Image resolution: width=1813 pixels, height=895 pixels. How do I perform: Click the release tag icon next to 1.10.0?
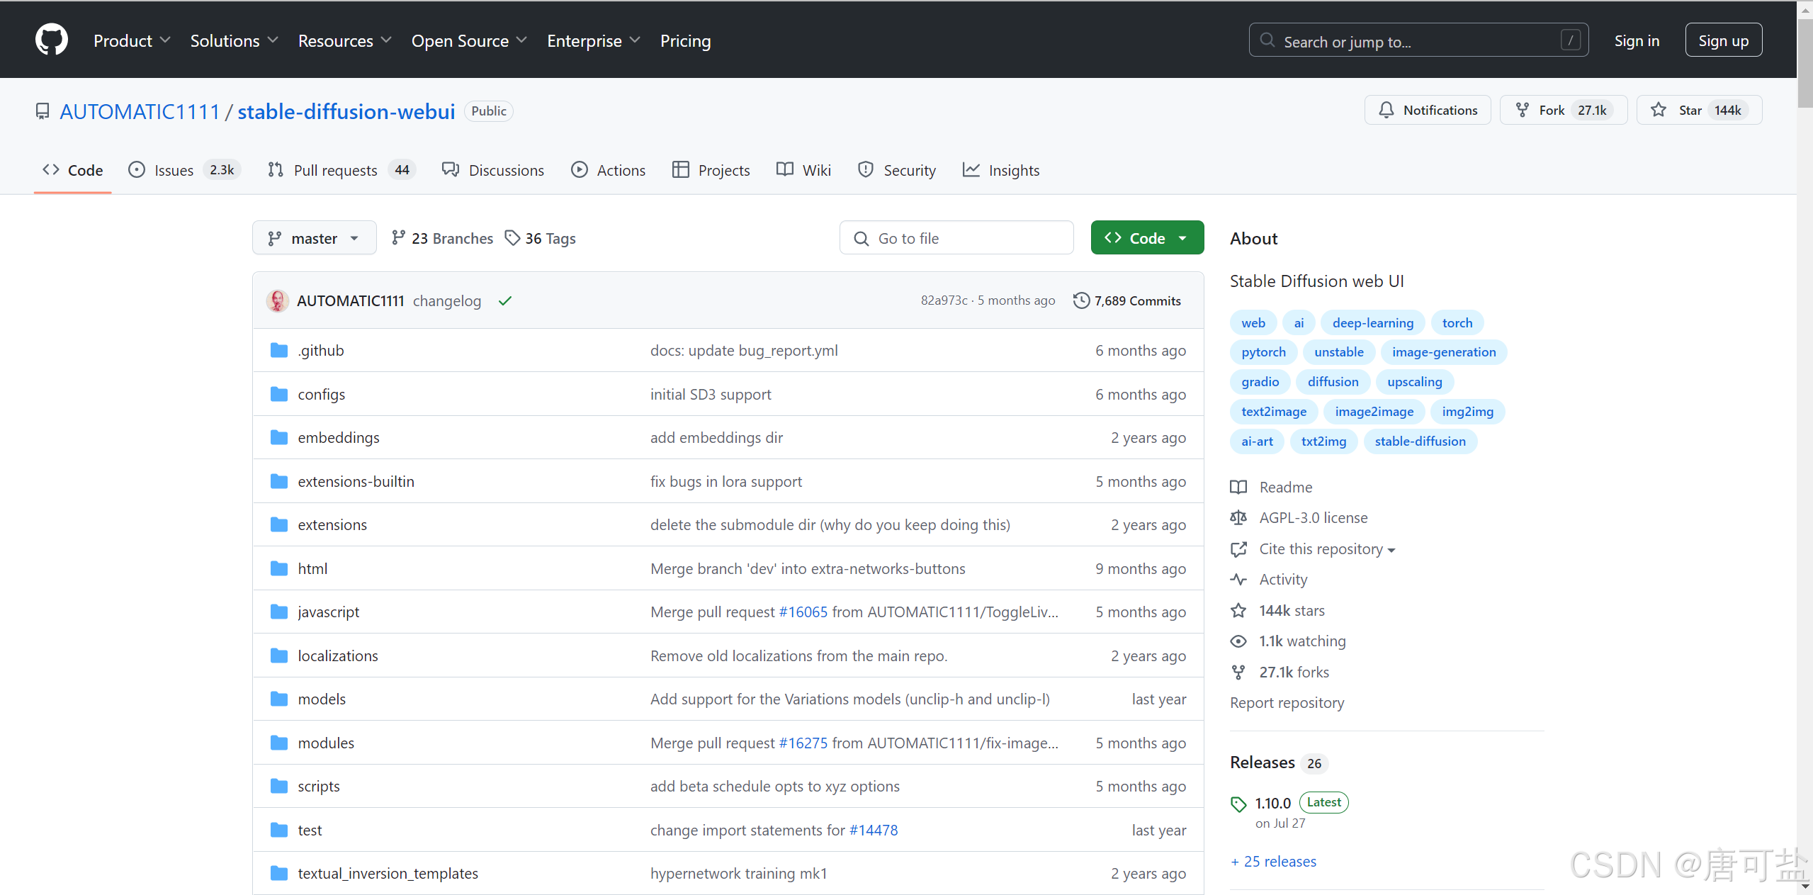1238,804
